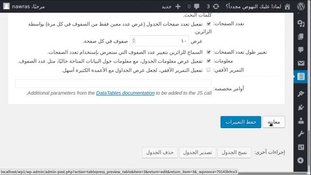
Task: Open nawras user avatar
Action: tap(6, 6)
